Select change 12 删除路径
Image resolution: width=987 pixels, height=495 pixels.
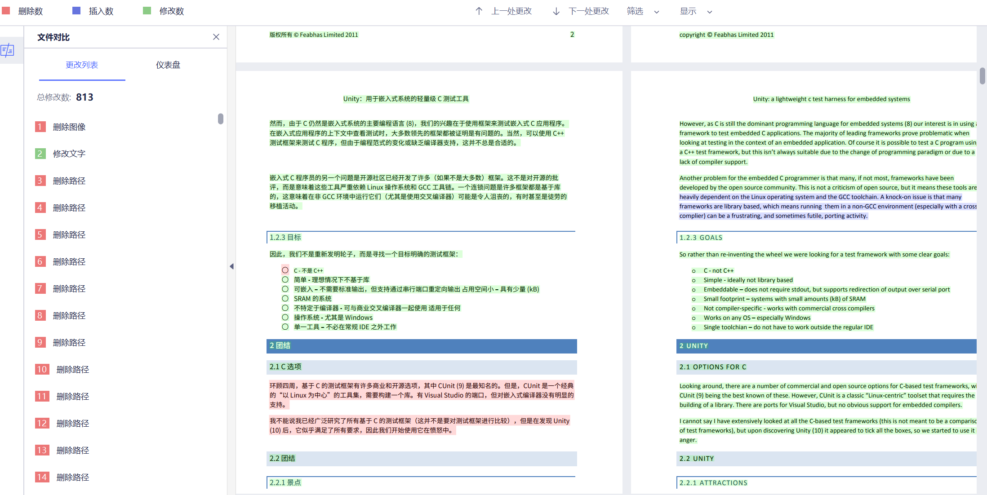point(62,423)
